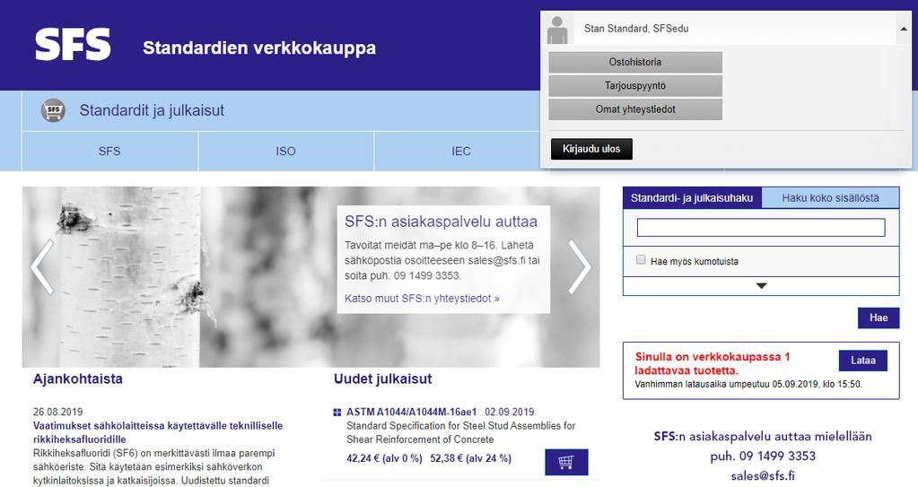The height and width of the screenshot is (487, 918).
Task: Click the shopping cart icon beside Standardit ja julkaisut
Action: click(53, 110)
